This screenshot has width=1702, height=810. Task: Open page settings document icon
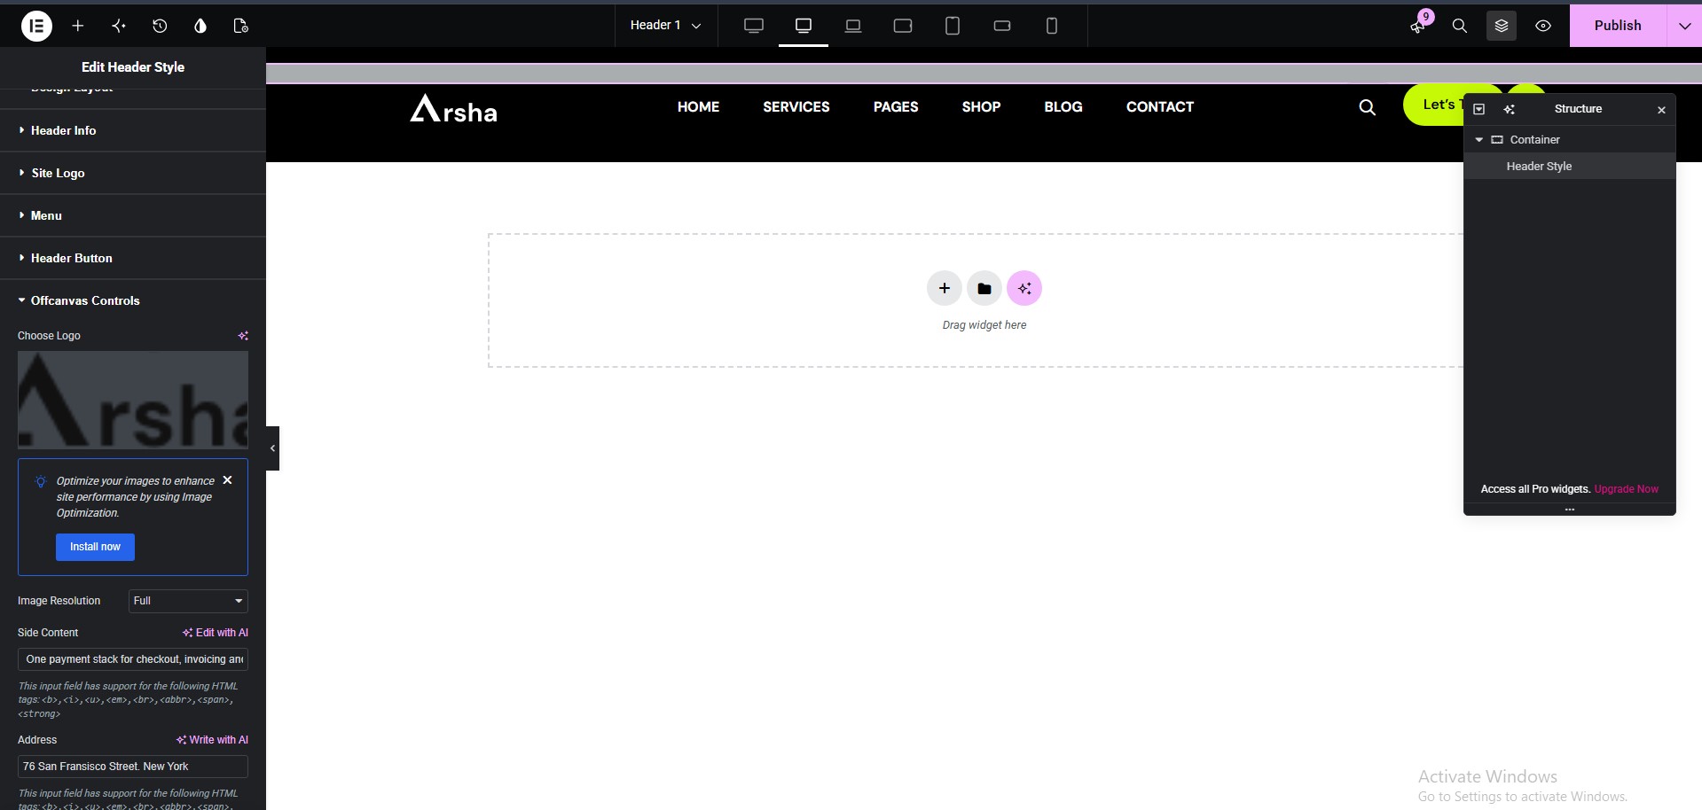240,26
